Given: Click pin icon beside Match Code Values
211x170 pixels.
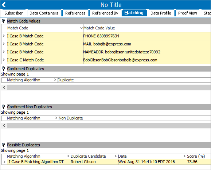Looking at the screenshot, I should coord(3,21).
